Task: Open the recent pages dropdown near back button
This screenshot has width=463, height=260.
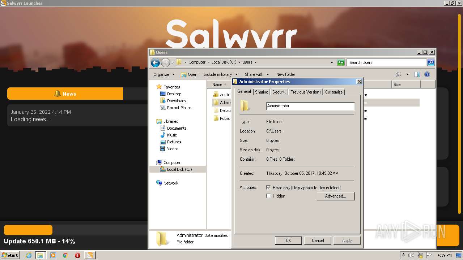Action: click(x=172, y=62)
